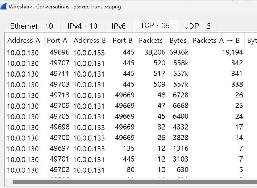Select the row with Port A 49709
Viewport: 257px width, 188px height.
131,106
